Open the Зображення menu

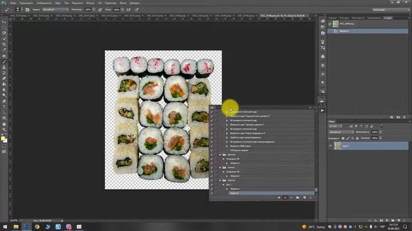pyautogui.click(x=44, y=3)
